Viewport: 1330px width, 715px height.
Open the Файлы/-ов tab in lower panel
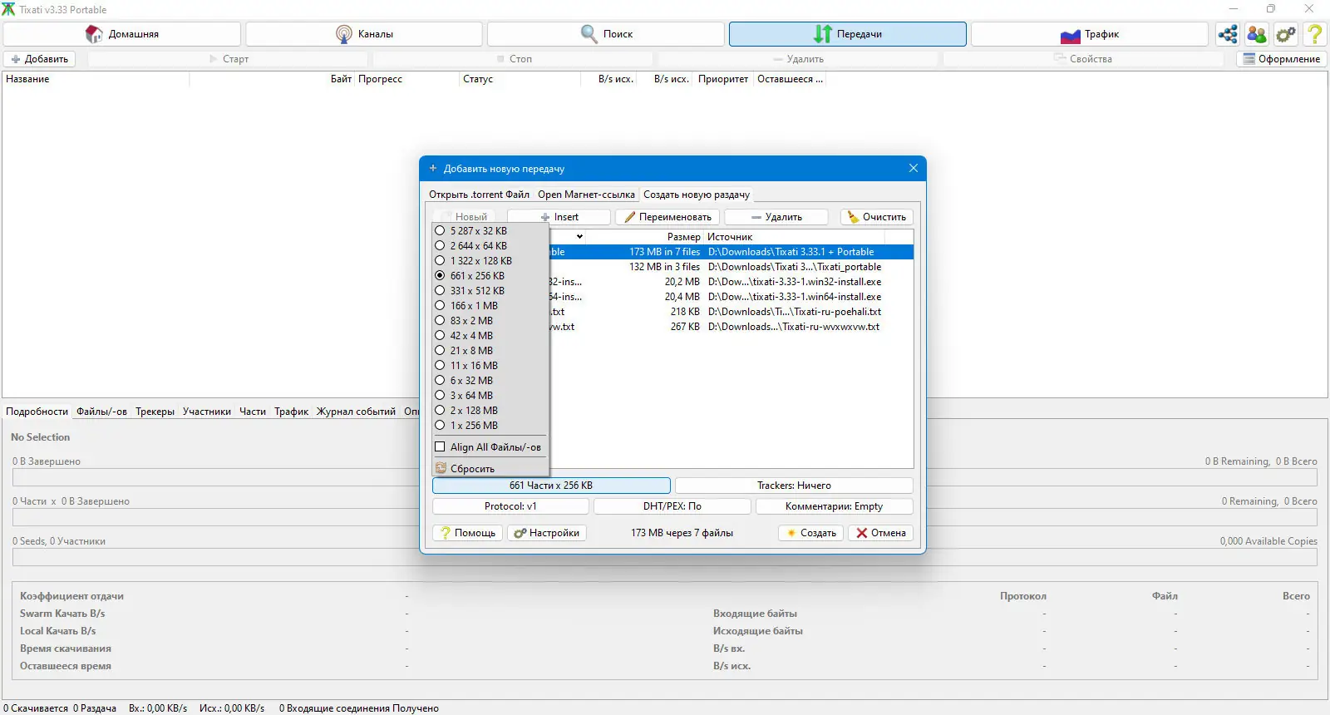(x=102, y=412)
